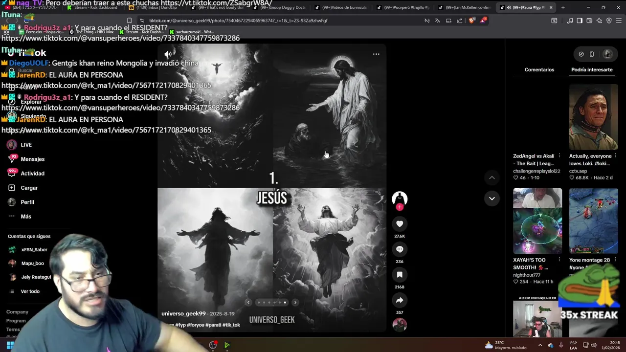Like the video with the heart icon
The image size is (626, 352).
tap(400, 223)
